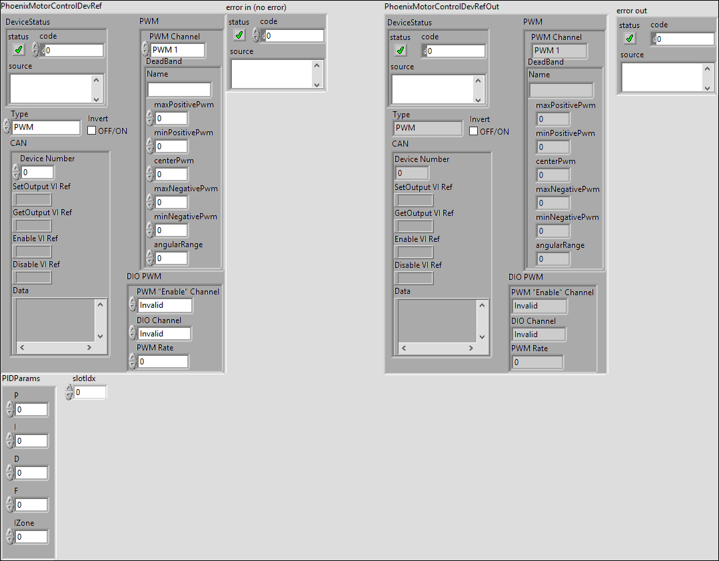Click the error in code stepper
719x561 pixels.
[256, 36]
